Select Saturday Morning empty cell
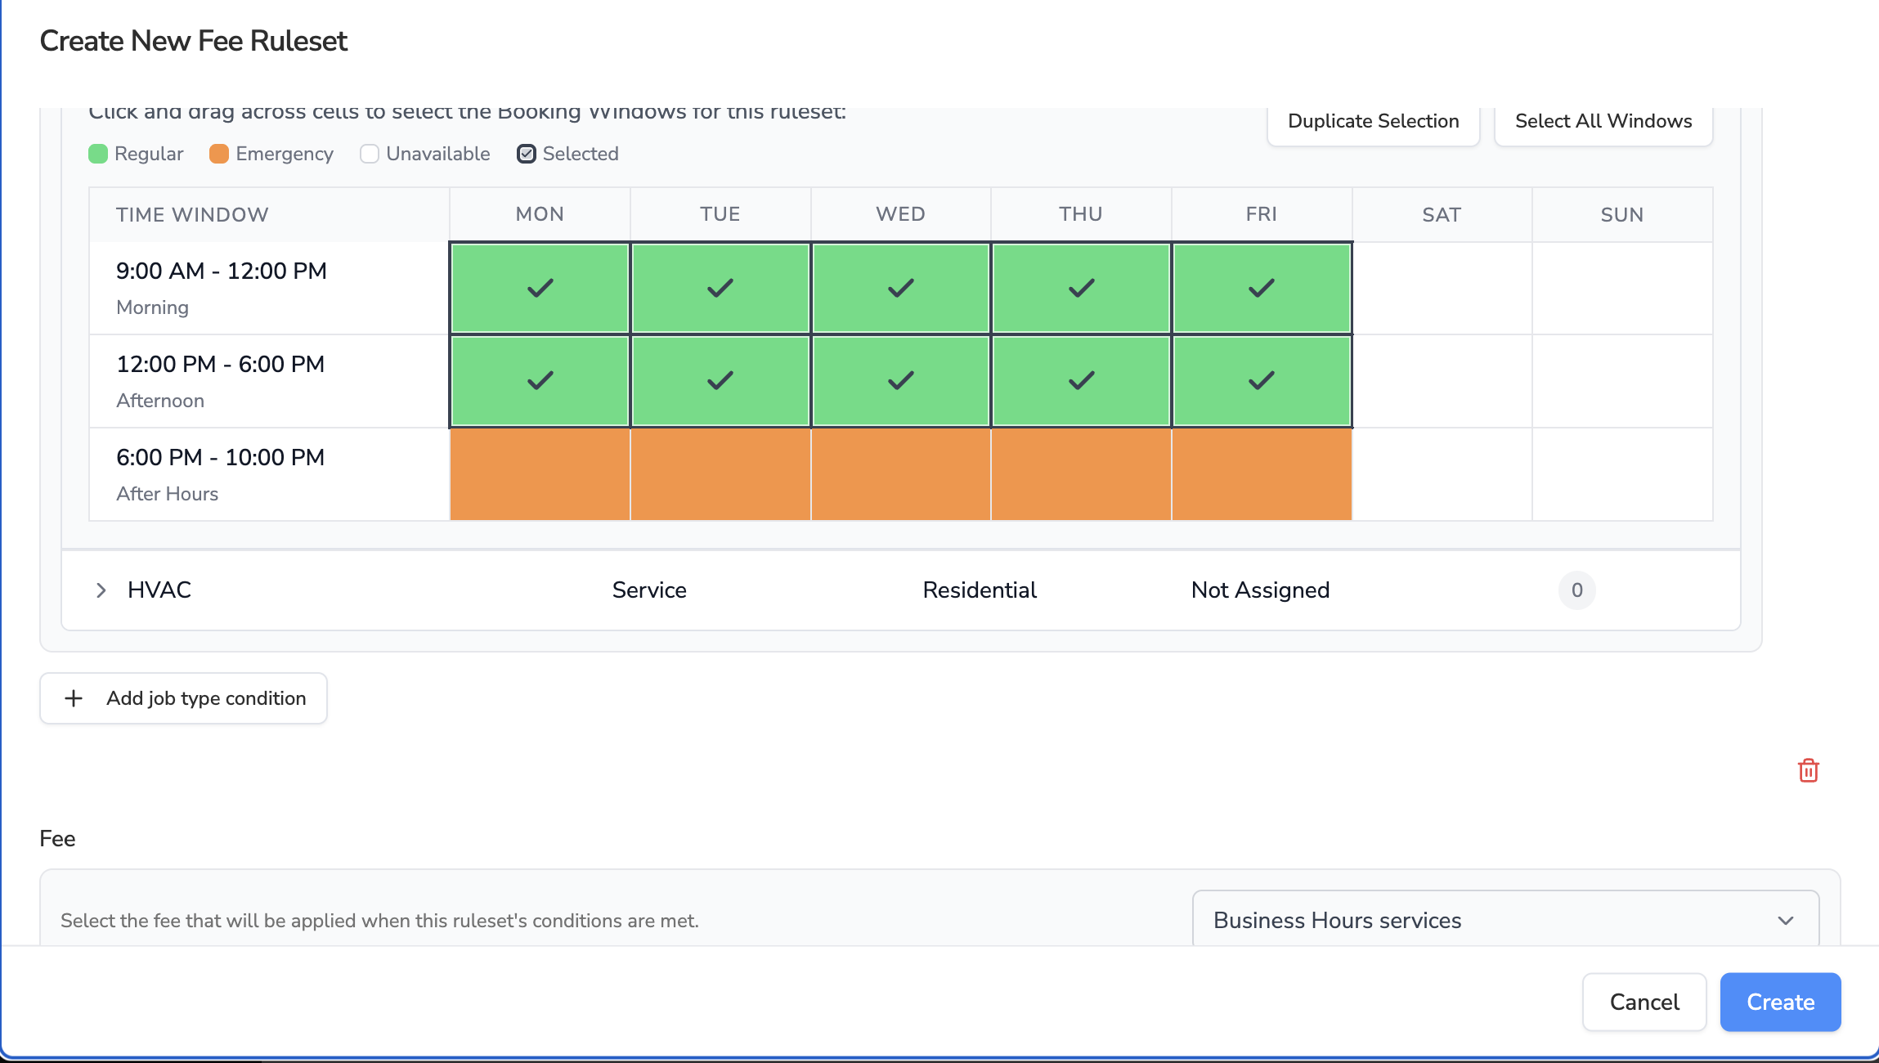This screenshot has width=1879, height=1063. click(1442, 288)
